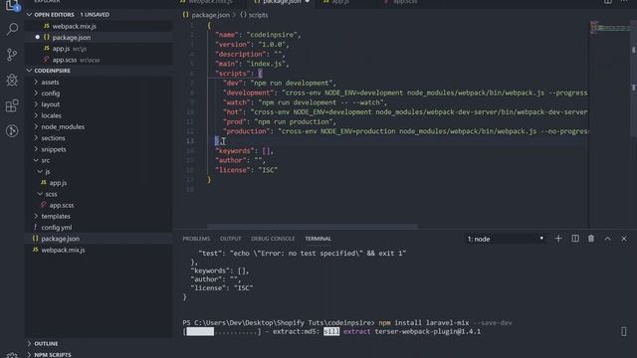
Task: Collapse the src folder
Action: tap(98, 160)
